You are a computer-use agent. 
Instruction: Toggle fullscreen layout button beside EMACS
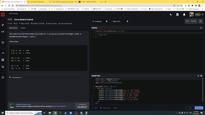point(201,21)
